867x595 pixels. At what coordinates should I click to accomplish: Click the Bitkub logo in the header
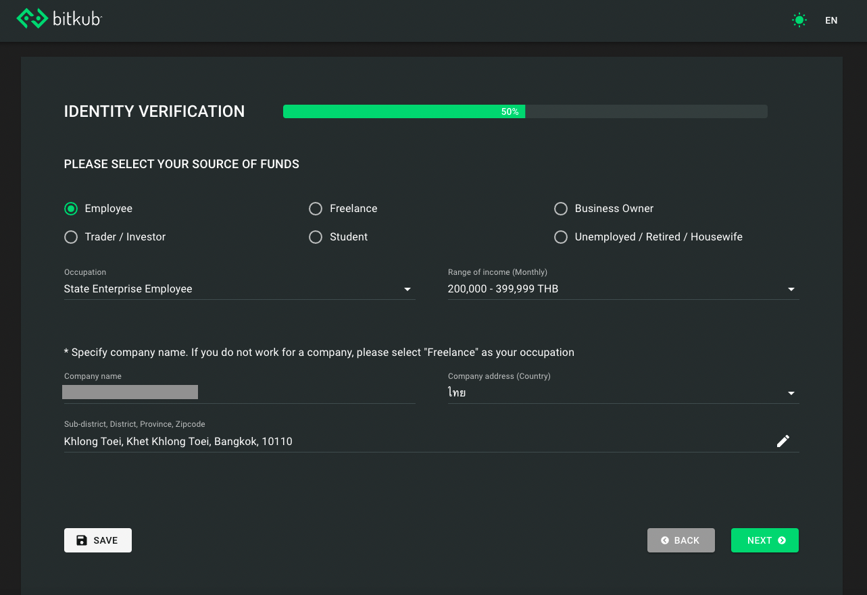[59, 19]
